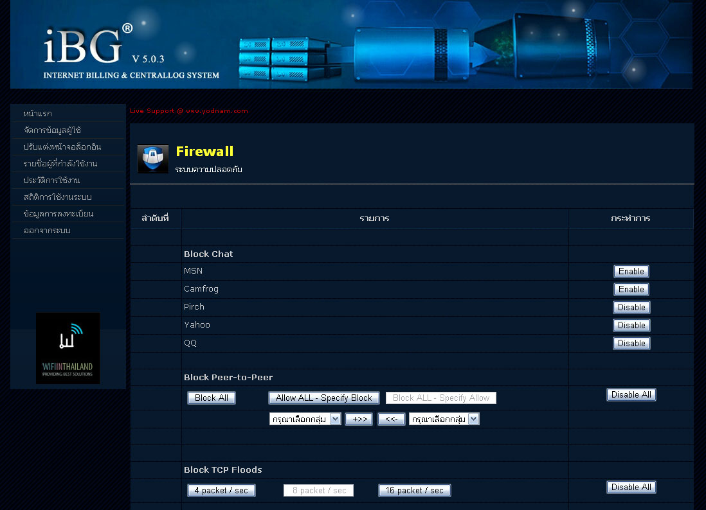
Task: Click the Firewall page heading
Action: coord(204,151)
